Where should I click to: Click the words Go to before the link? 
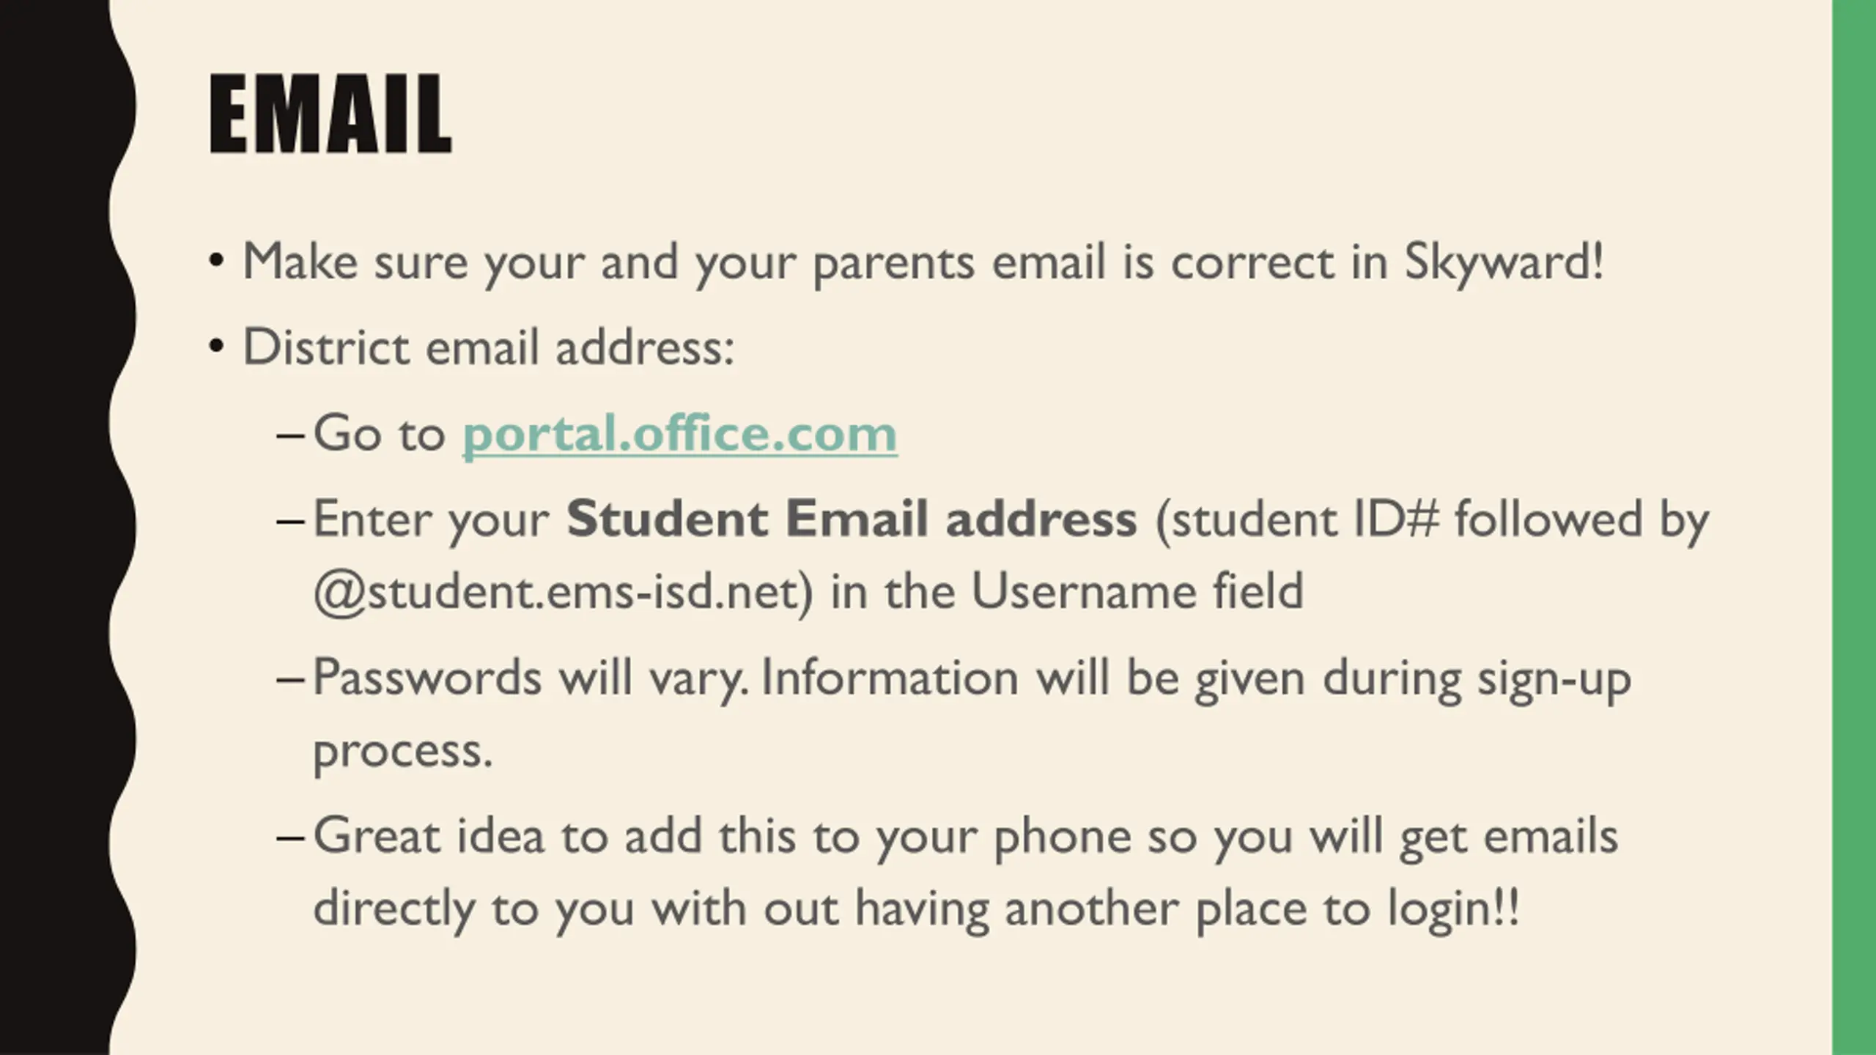tap(379, 434)
